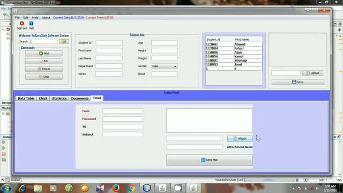343x193 pixels.
Task: Select table row 114006 Ajam
Action: coord(234,53)
